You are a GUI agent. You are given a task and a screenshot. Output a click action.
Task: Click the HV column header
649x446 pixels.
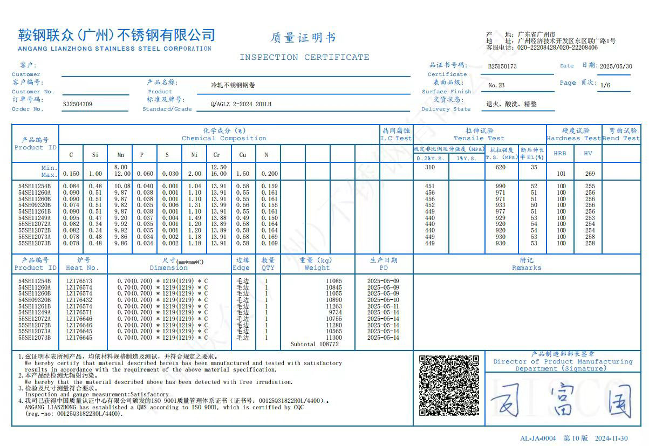[x=588, y=154]
